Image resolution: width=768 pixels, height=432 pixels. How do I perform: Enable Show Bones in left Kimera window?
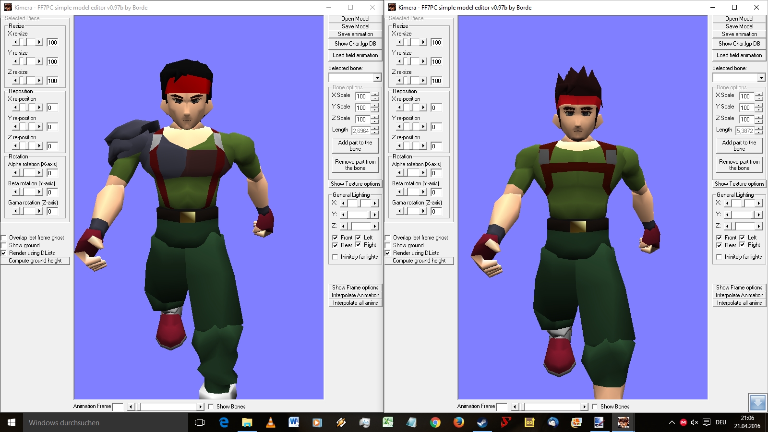pyautogui.click(x=210, y=407)
